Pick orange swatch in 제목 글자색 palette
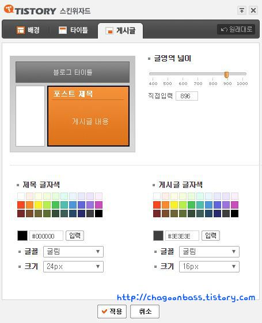Image resolution: width=262 pixels, height=323 pixels. click(x=30, y=205)
